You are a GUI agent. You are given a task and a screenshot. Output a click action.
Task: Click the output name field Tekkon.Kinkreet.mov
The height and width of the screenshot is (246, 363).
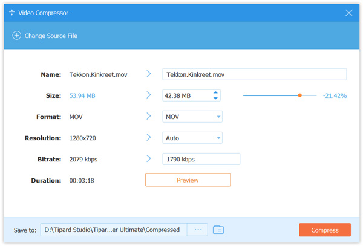tap(255, 74)
